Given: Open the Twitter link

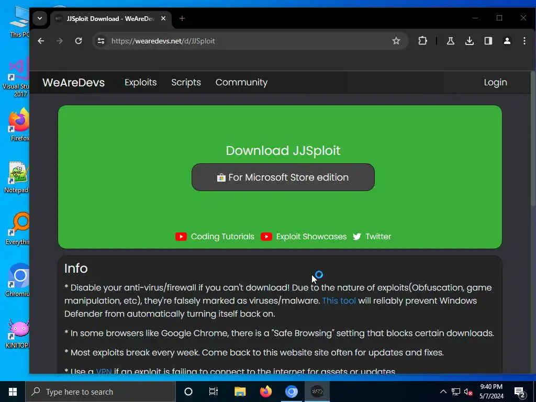Looking at the screenshot, I should pyautogui.click(x=378, y=237).
